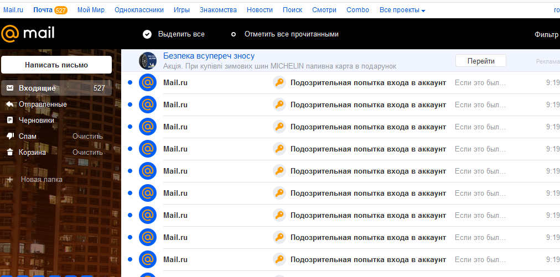Click the Sent folder arrow icon
Image resolution: width=560 pixels, height=277 pixels.
point(10,104)
